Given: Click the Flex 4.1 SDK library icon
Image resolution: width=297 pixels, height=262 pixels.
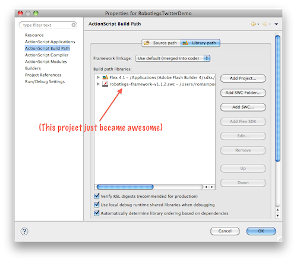Looking at the screenshot, I should point(105,77).
